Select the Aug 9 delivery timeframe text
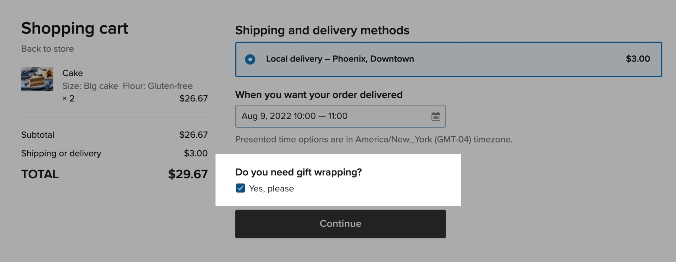 pos(294,116)
